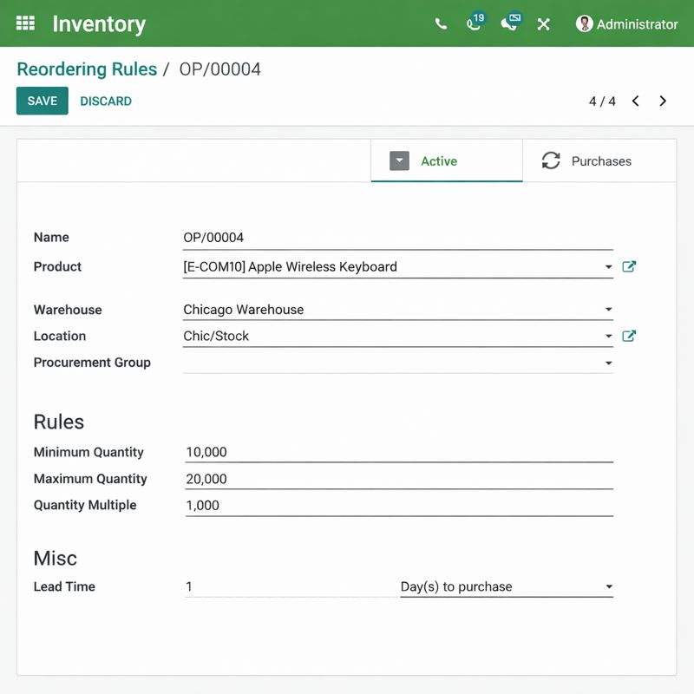Click the Minimum Quantity input field

click(399, 453)
